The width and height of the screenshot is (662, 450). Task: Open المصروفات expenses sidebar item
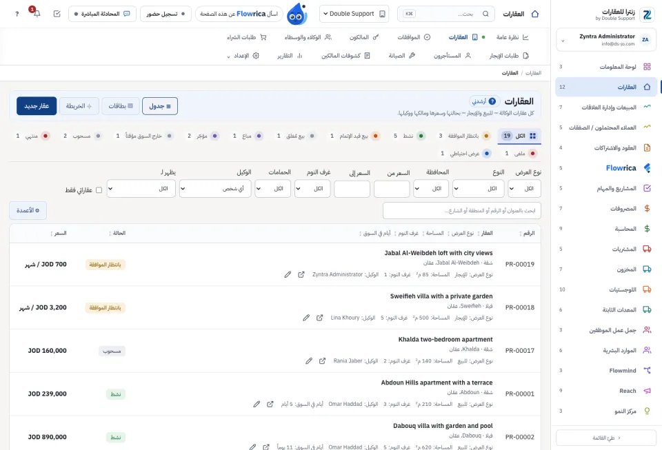pos(606,208)
